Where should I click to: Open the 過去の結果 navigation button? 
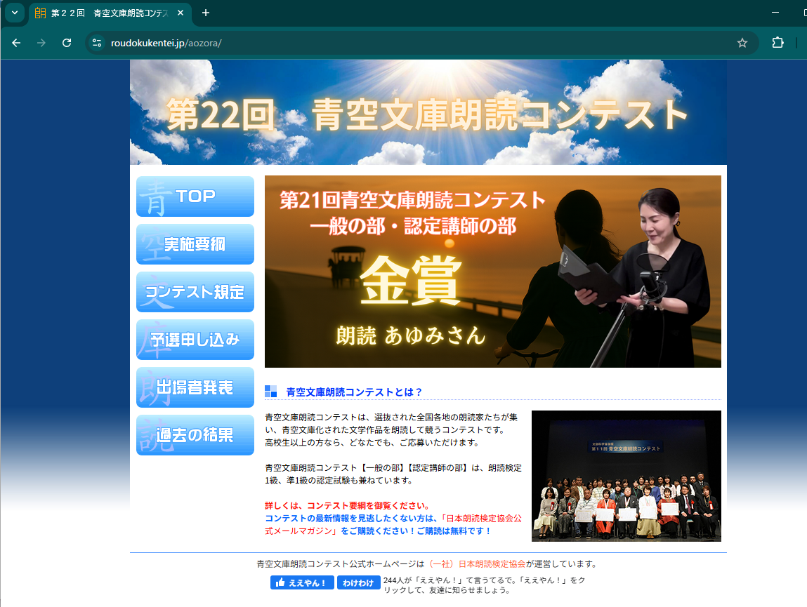pos(195,435)
